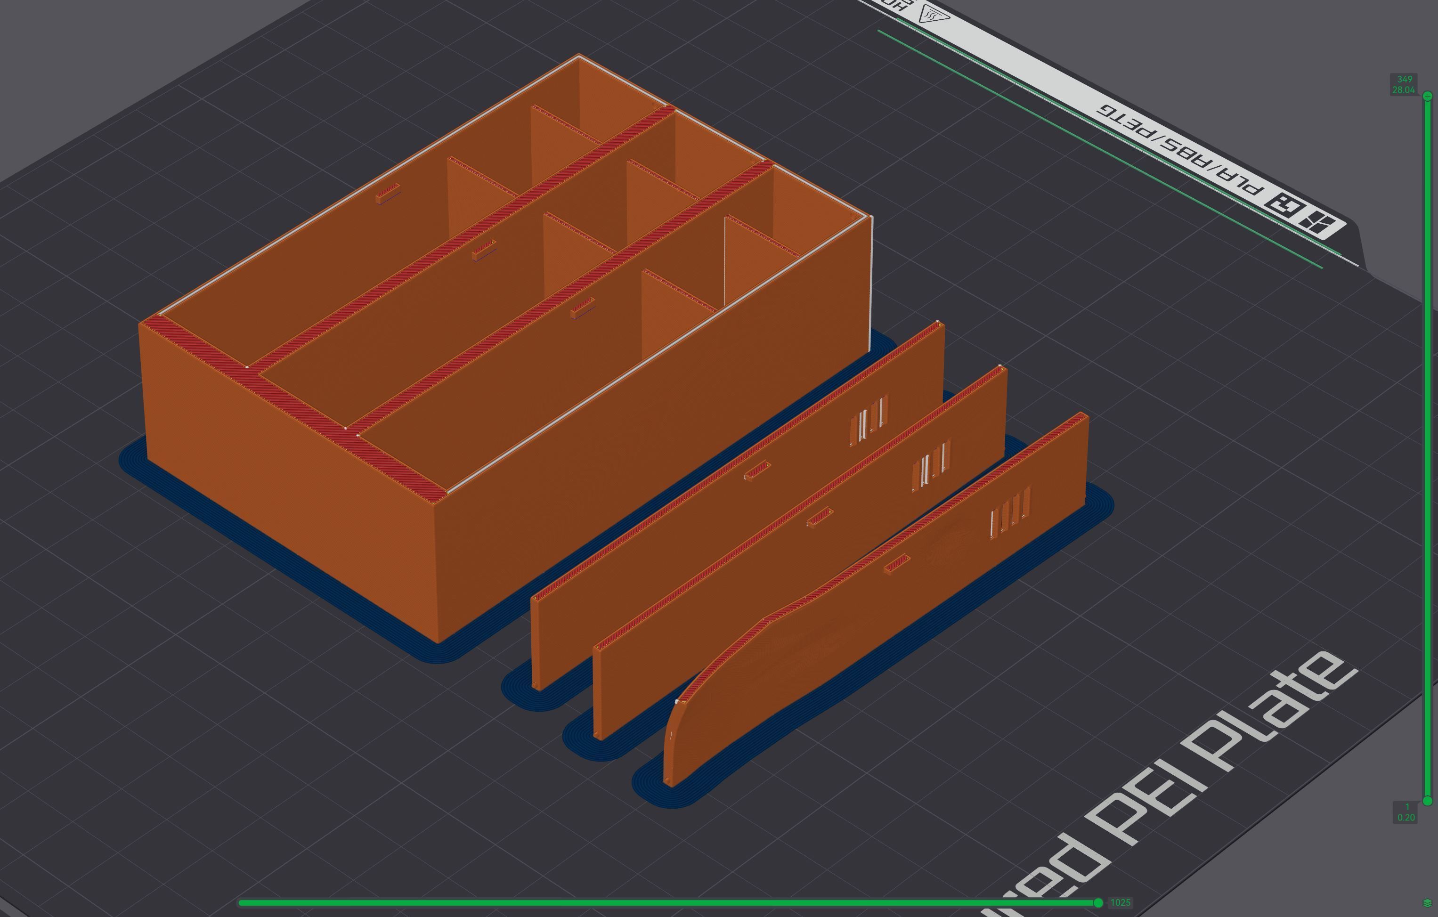The width and height of the screenshot is (1438, 917).
Task: Click the 349 / 28.04 layer height label
Action: coord(1404,85)
